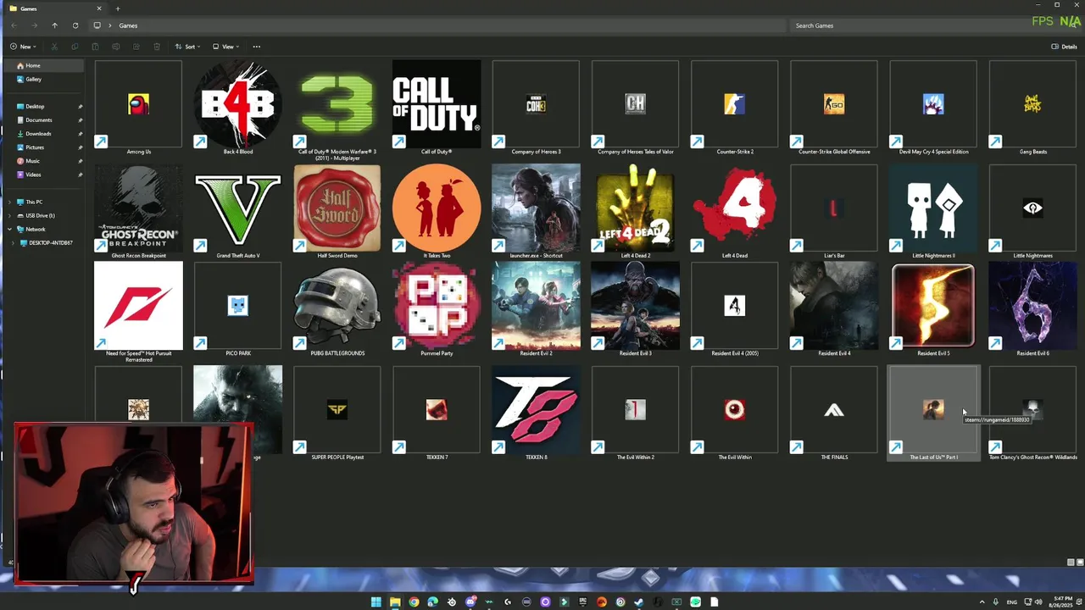Select Resident Evil 6 shortcut
The height and width of the screenshot is (610, 1085).
1032,309
